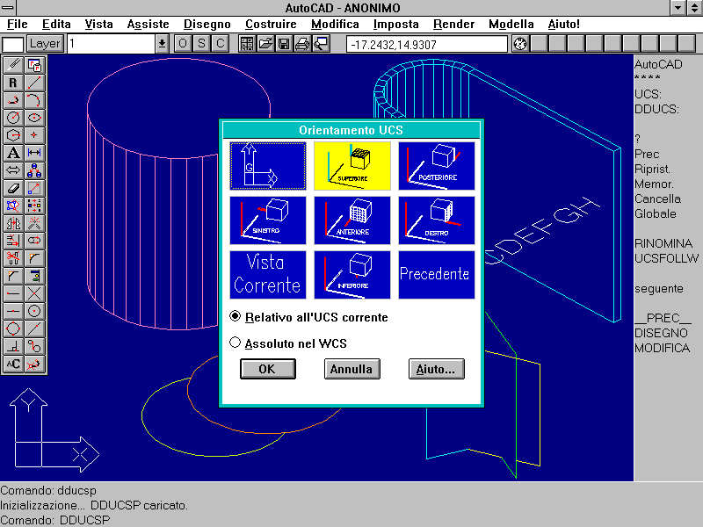Click the Layer button in the toolbar
Image resolution: width=703 pixels, height=527 pixels.
click(45, 44)
